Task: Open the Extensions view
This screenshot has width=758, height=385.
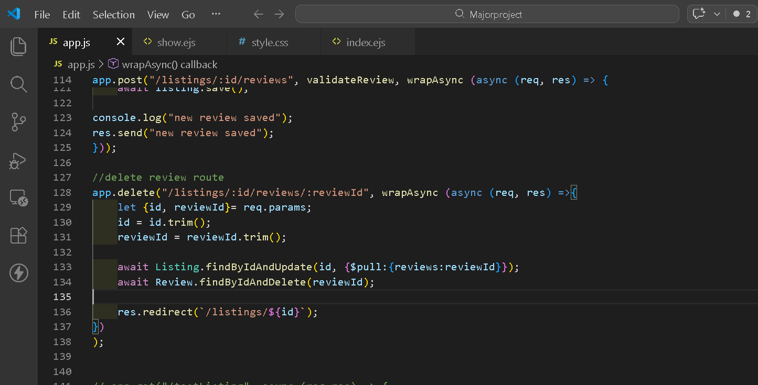Action: (x=18, y=235)
